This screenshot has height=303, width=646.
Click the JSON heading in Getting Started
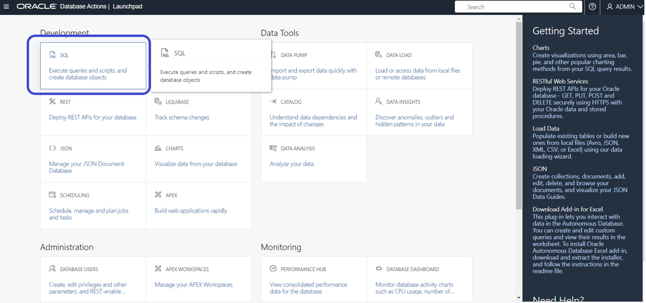(540, 169)
